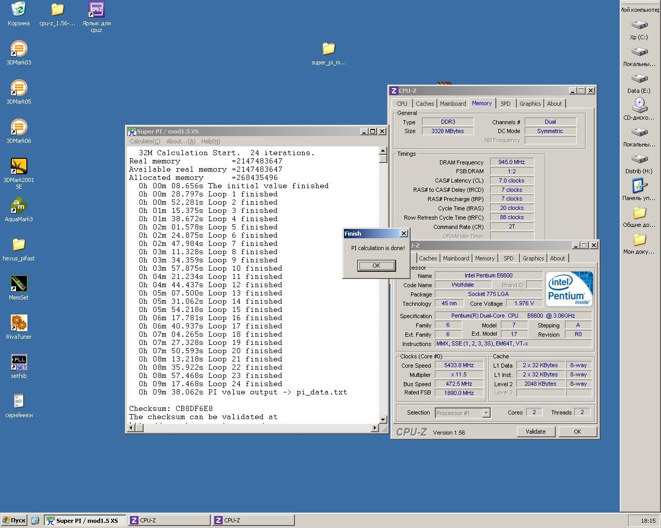
Task: Click the Мой компьютер toolbar label
Action: point(640,10)
